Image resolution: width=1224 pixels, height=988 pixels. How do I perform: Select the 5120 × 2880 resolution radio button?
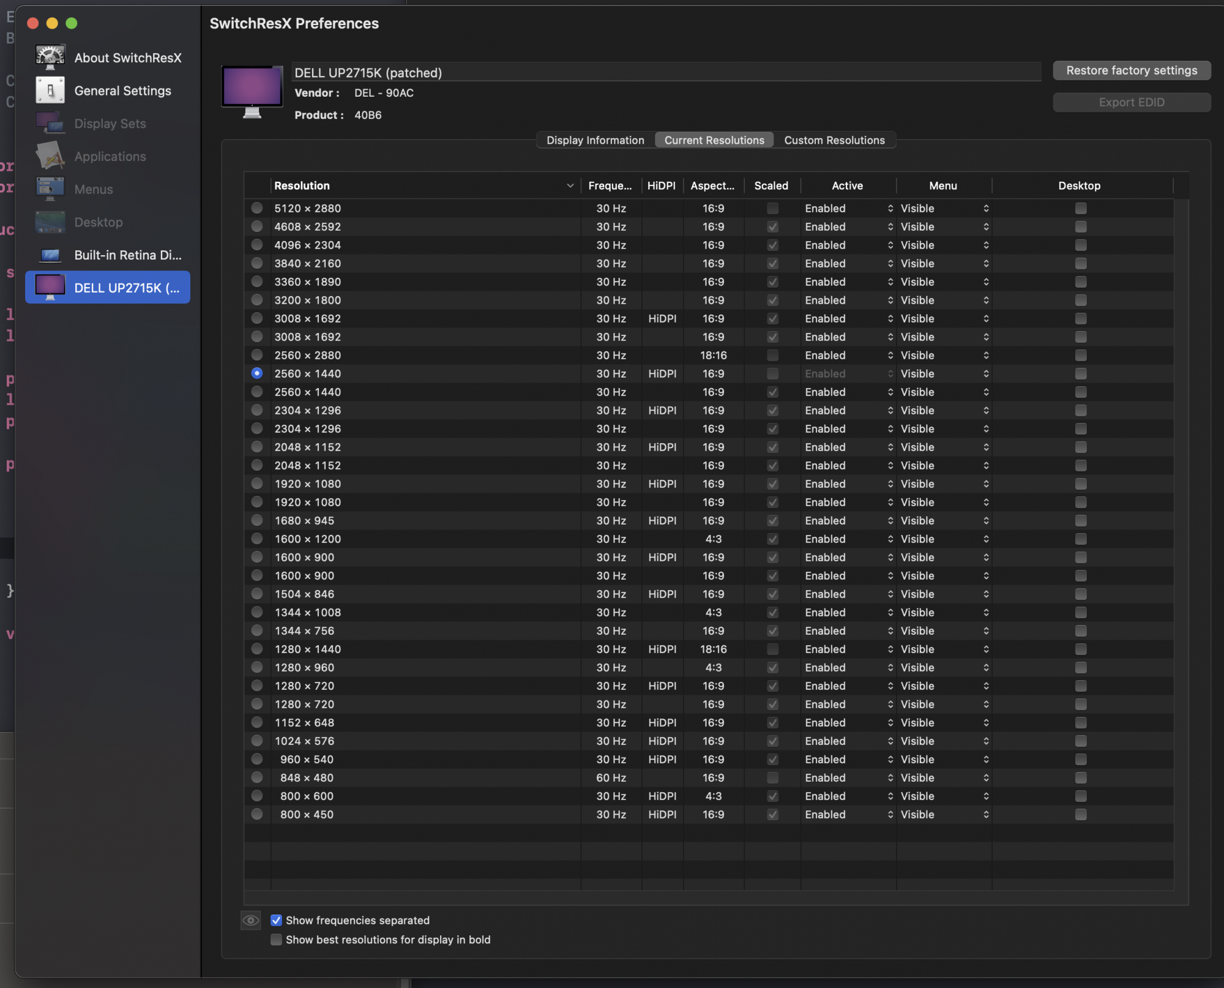[x=257, y=208]
